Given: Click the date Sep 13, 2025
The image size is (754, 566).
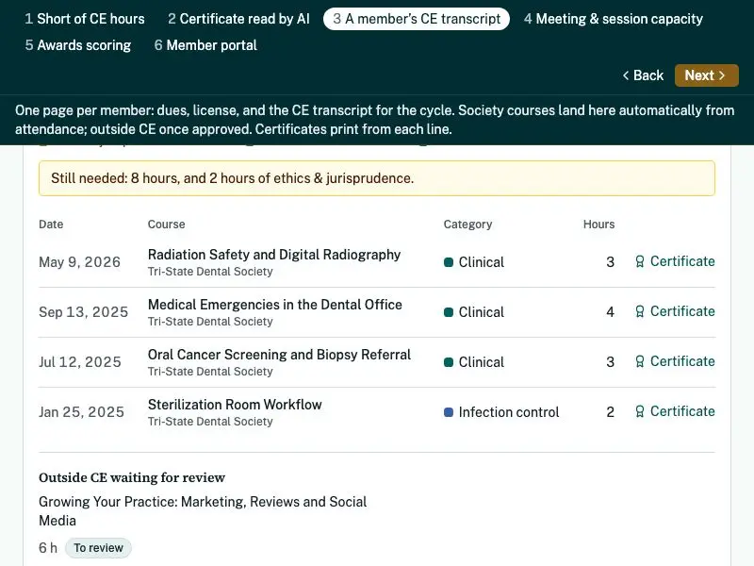Looking at the screenshot, I should coord(84,312).
